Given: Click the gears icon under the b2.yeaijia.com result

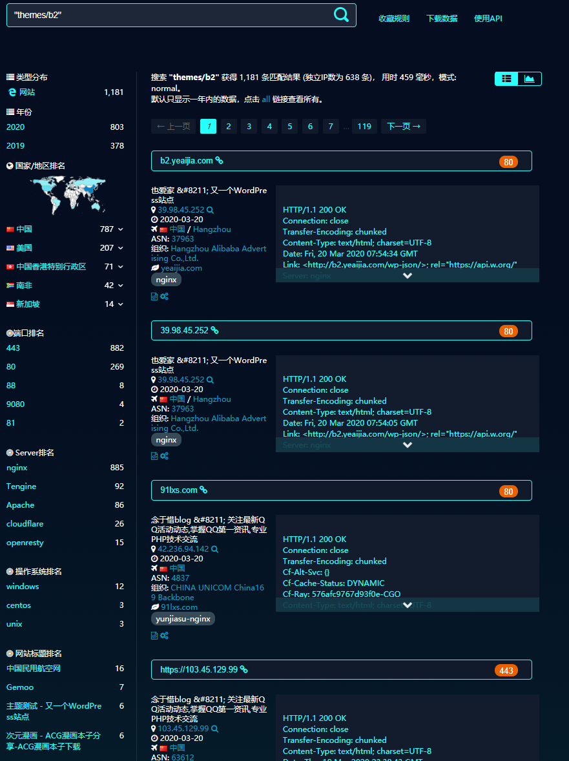Looking at the screenshot, I should point(165,296).
